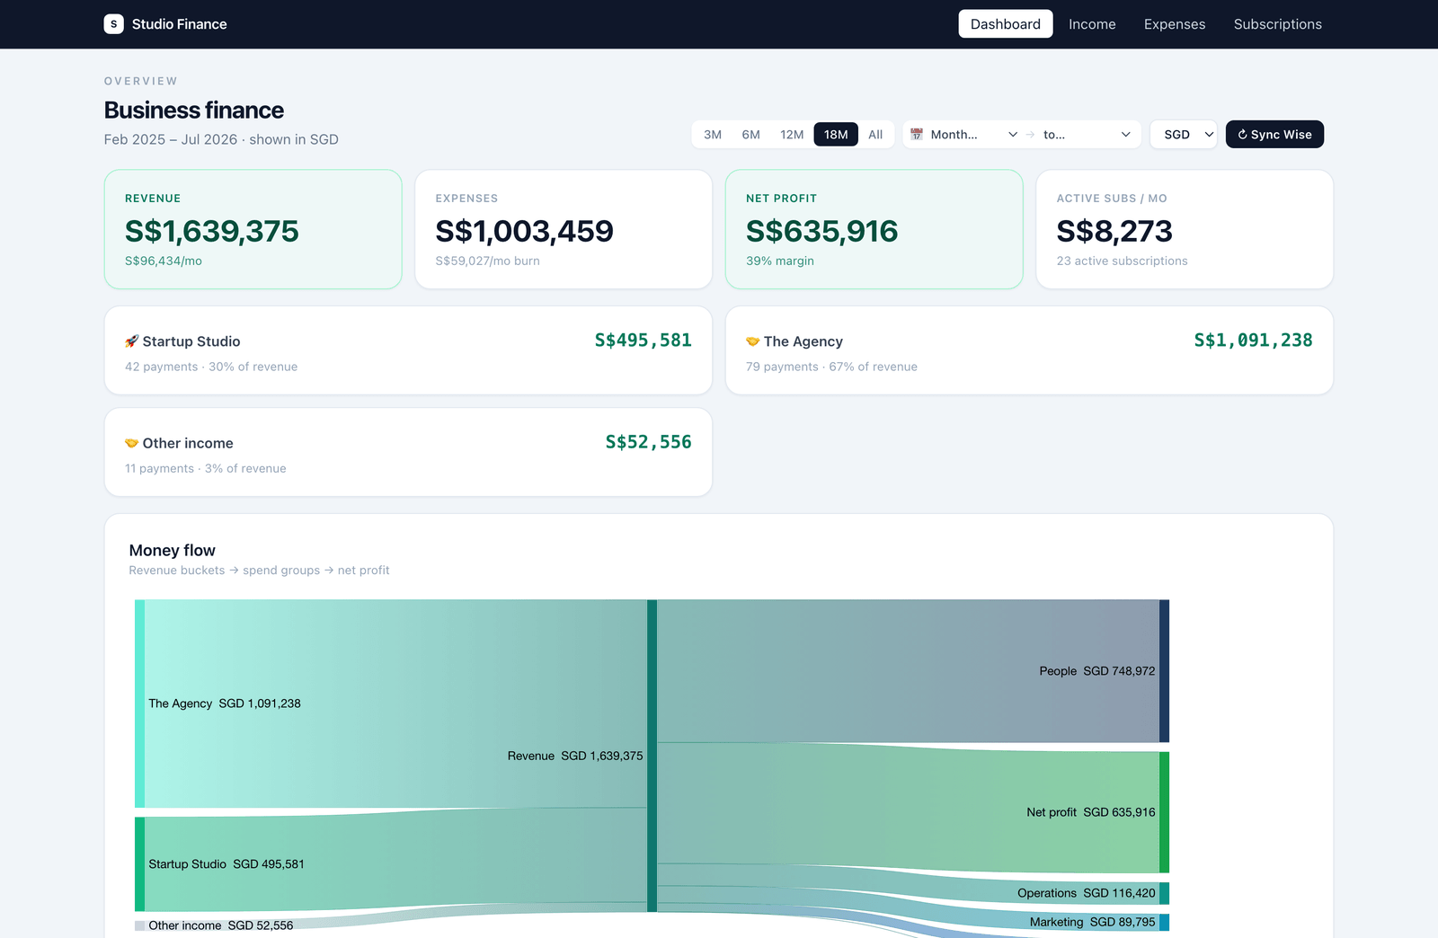The width and height of the screenshot is (1438, 938).
Task: Click the '39% margin' text
Action: 780,261
